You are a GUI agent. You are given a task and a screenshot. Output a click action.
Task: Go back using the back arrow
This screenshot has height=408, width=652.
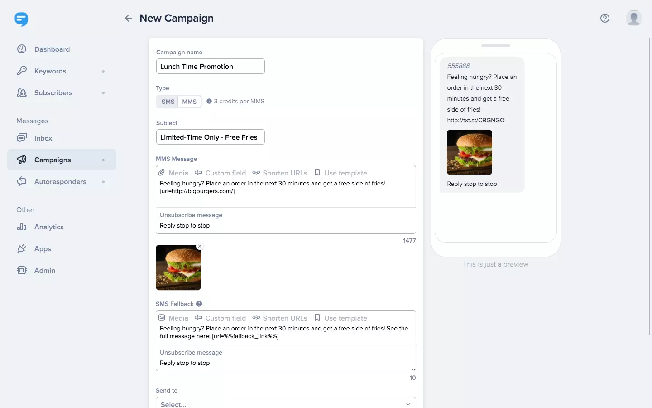pyautogui.click(x=128, y=18)
